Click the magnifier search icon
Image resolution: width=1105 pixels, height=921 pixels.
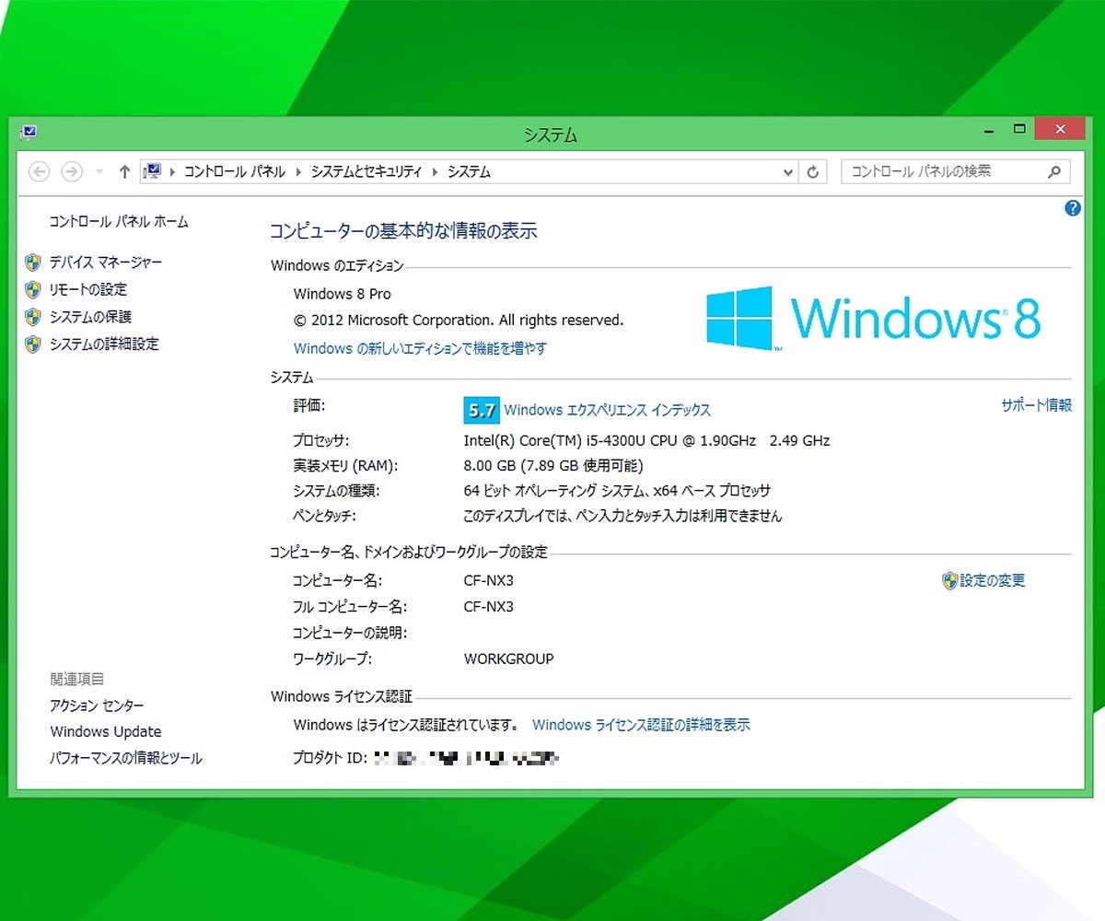click(1055, 171)
